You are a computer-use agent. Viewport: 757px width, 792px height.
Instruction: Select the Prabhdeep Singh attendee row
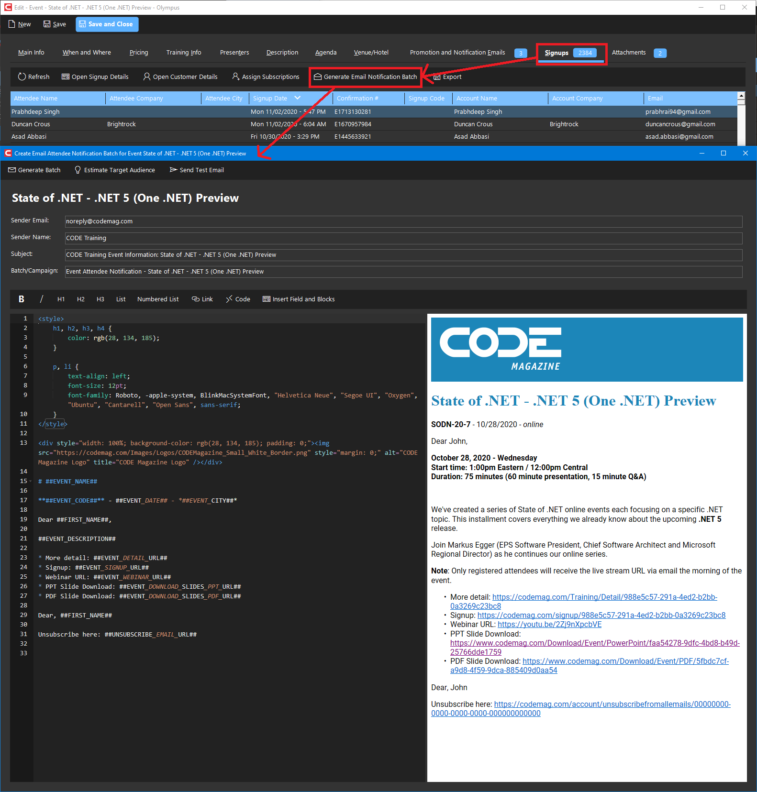(374, 112)
